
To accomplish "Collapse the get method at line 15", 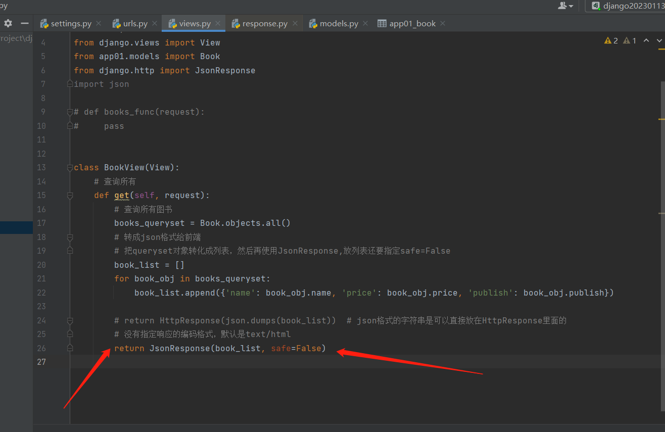I will [x=70, y=195].
